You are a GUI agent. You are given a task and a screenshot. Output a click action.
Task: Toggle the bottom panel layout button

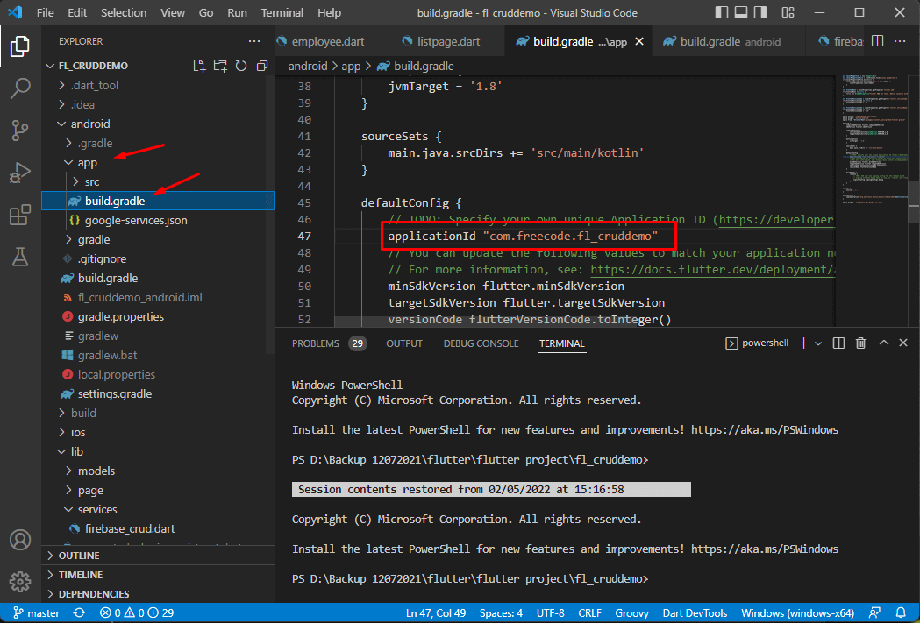pos(741,12)
